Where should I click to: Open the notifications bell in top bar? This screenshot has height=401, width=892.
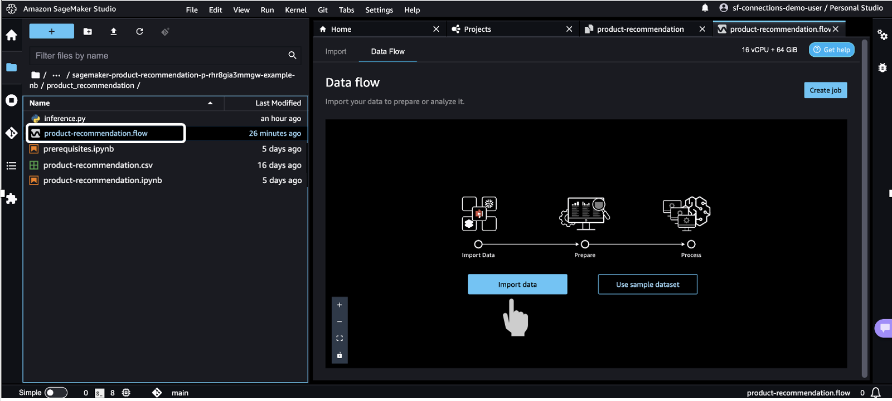pos(705,8)
